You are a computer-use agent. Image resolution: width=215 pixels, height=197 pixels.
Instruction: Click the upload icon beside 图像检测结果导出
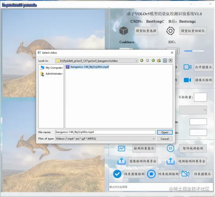point(121,161)
